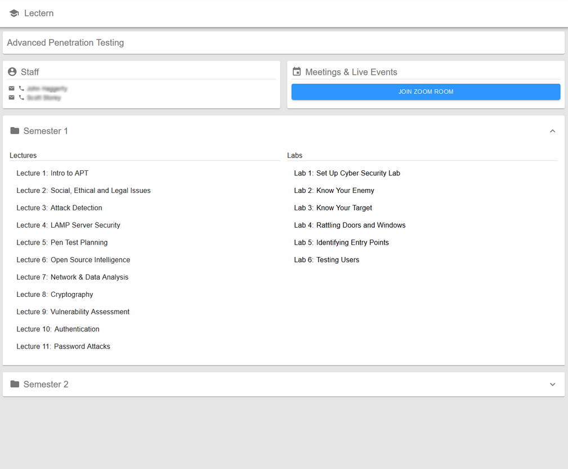Go to Lab 4: Rattling Doors and Windows
The width and height of the screenshot is (568, 469).
point(350,225)
